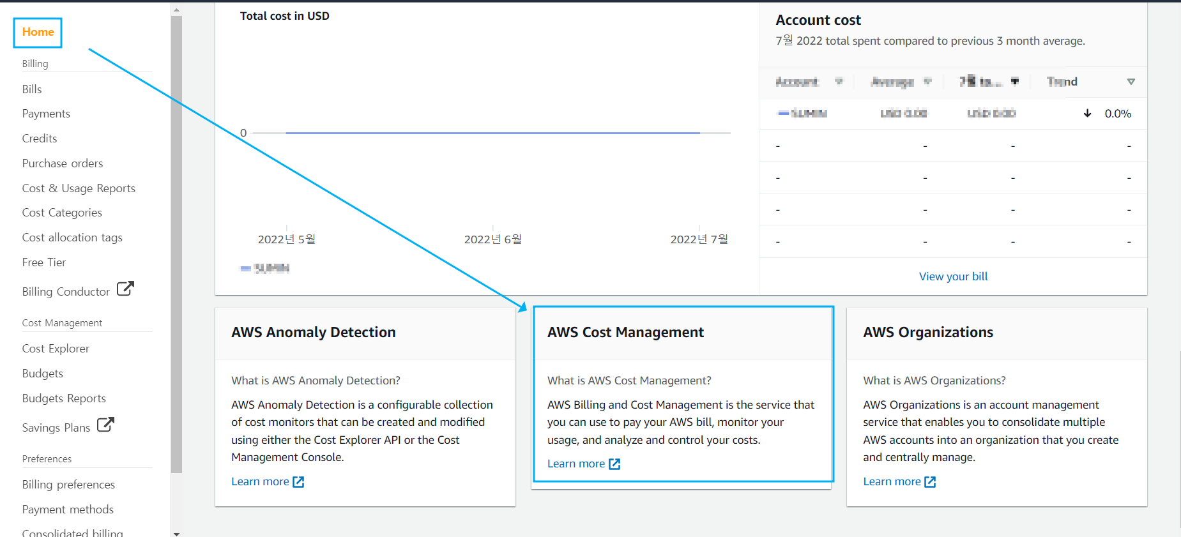Click the account row color marker in table
Screen dimensions: 1181x537
pos(783,113)
